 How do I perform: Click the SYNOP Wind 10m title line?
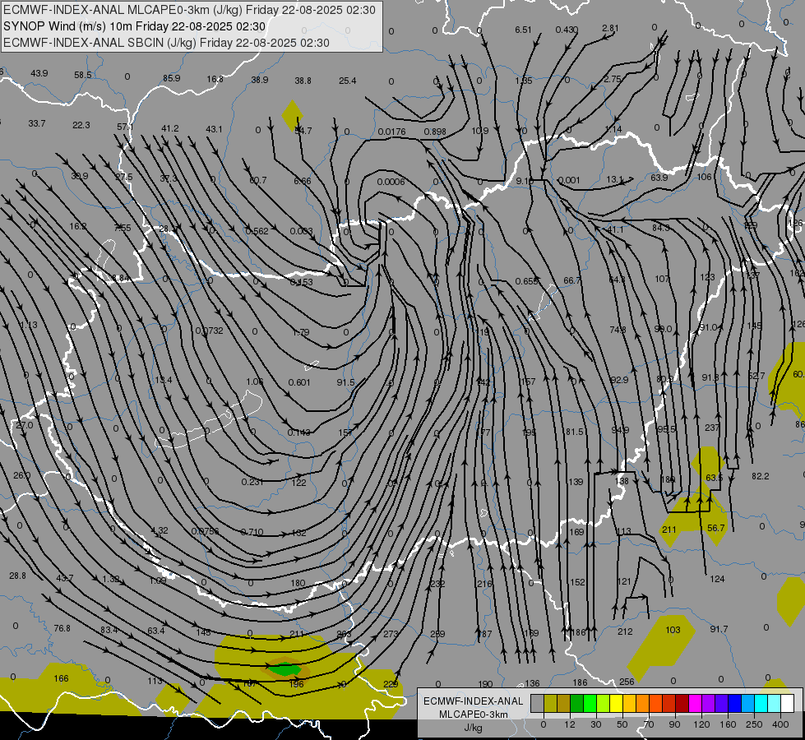135,26
